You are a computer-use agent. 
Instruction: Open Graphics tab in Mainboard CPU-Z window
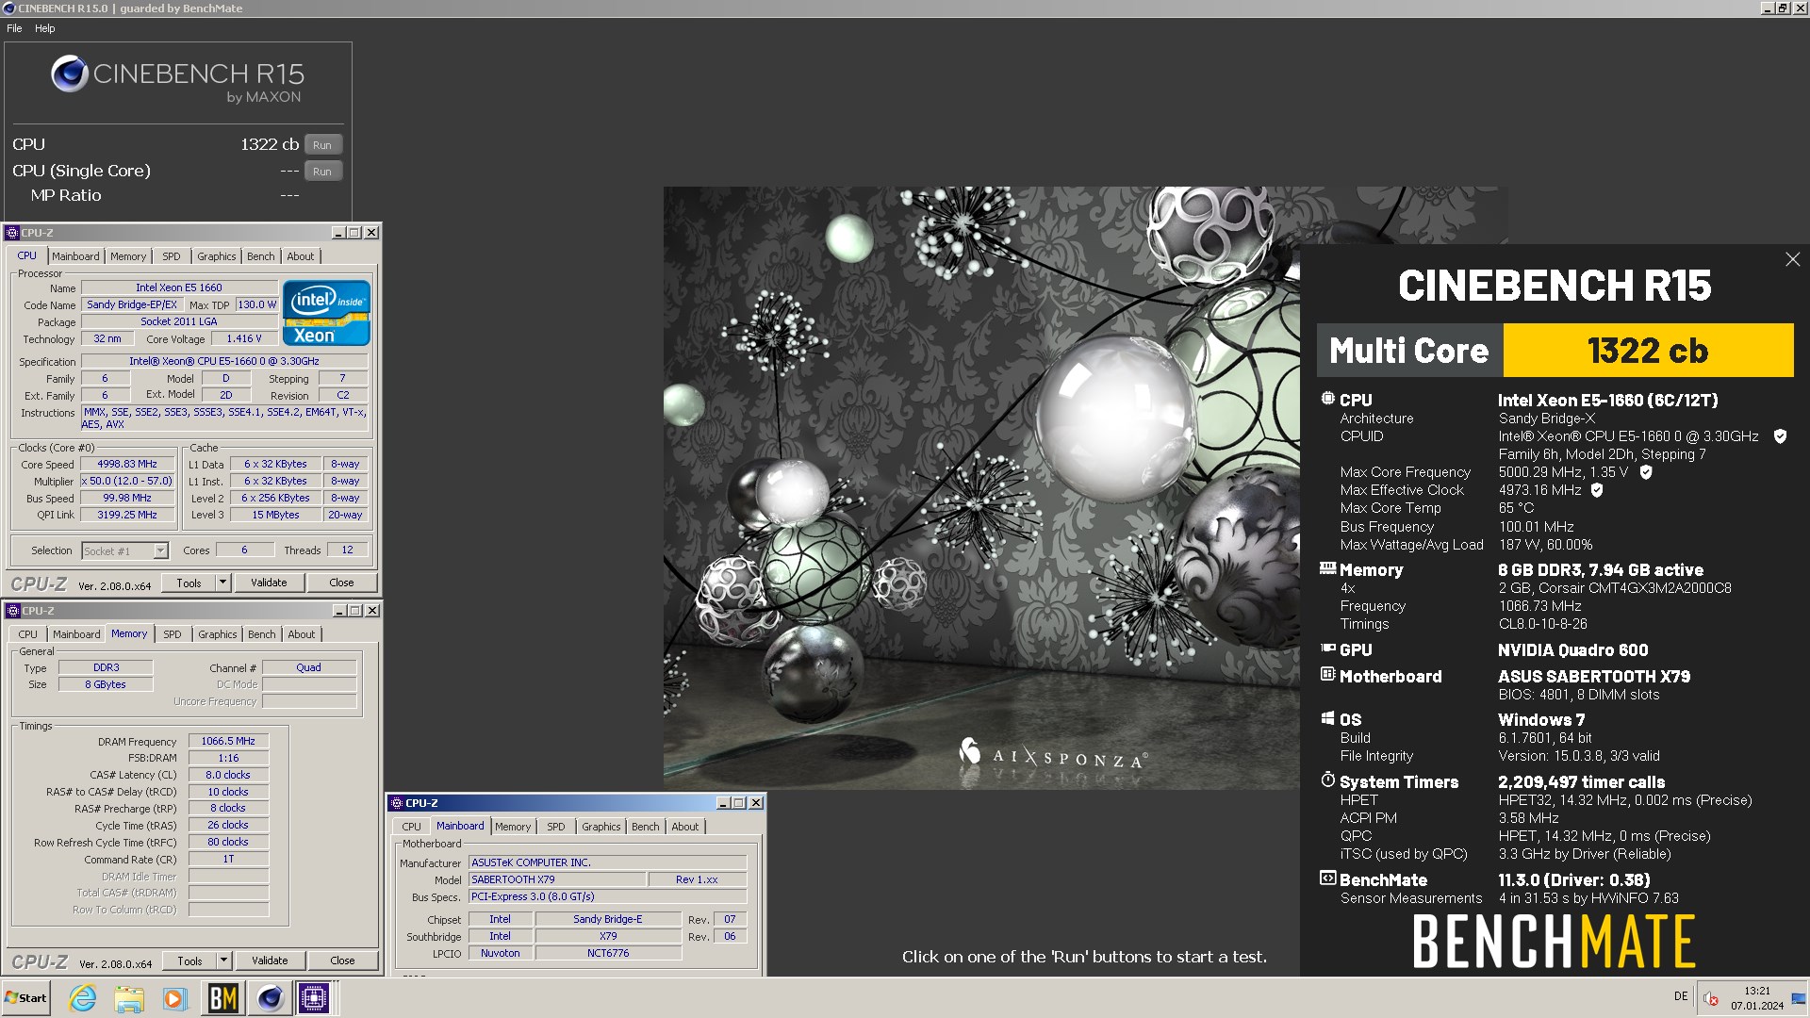[x=601, y=827]
